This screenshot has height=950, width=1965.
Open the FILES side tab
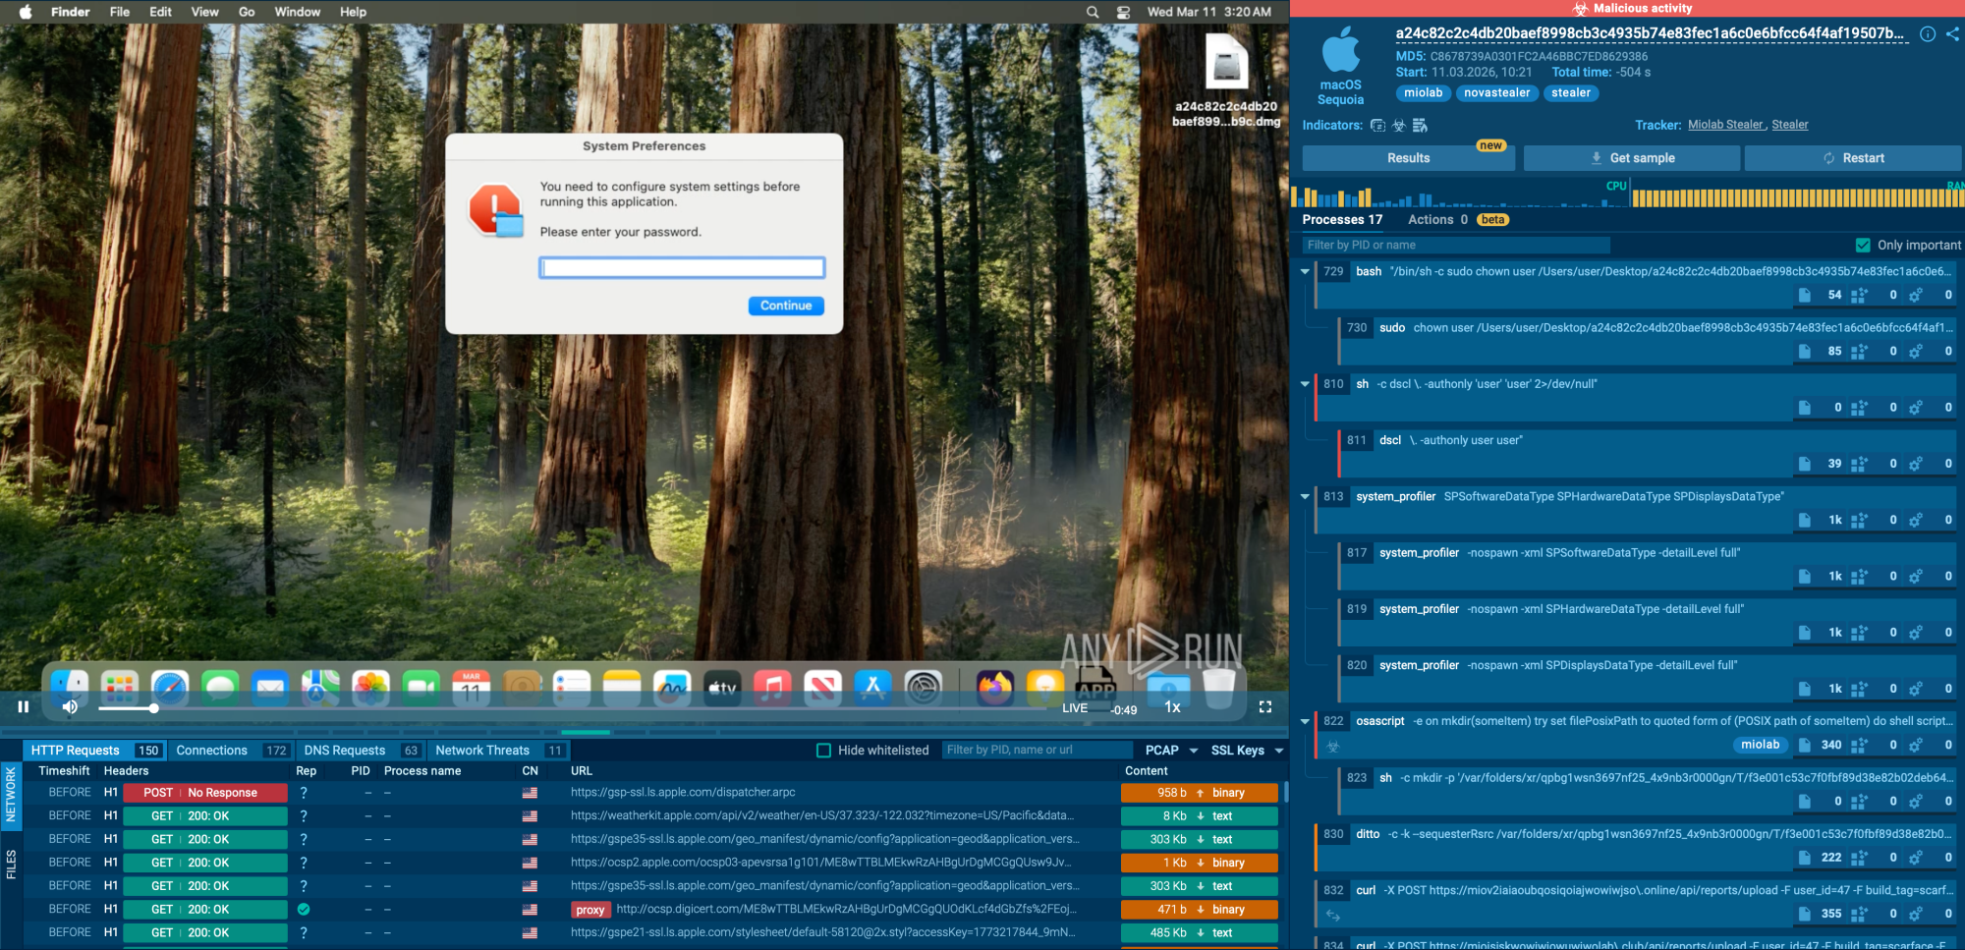coord(11,864)
